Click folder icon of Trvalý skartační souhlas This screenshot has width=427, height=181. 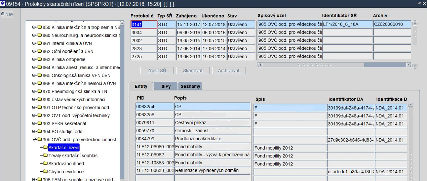(x=45, y=155)
